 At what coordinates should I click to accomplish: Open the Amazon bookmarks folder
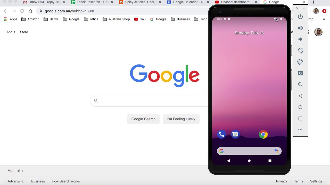[30, 19]
